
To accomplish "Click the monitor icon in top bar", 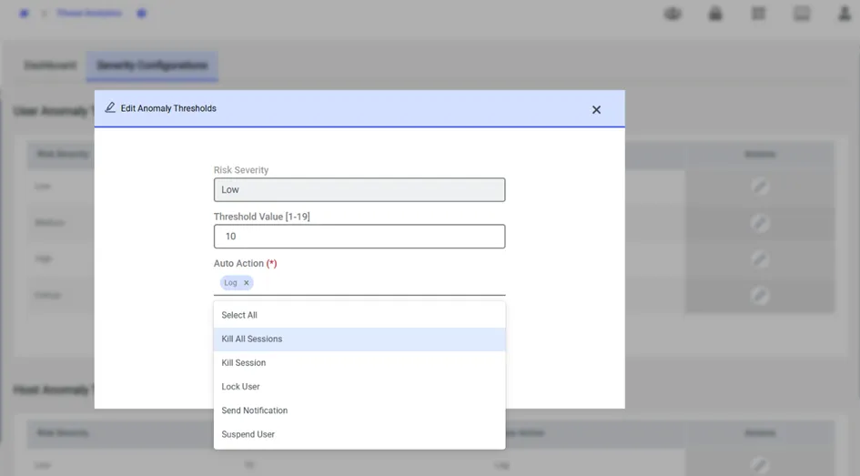I will pyautogui.click(x=802, y=13).
